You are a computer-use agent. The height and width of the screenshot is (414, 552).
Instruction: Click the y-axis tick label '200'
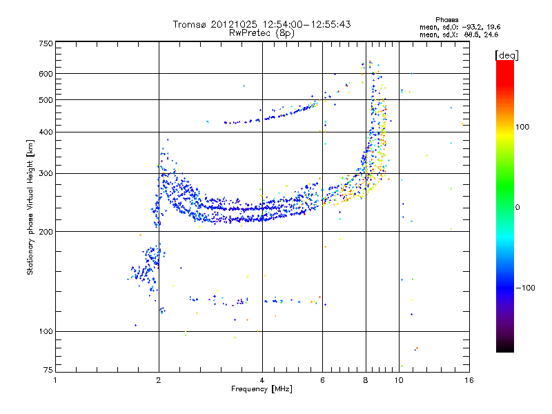(46, 232)
